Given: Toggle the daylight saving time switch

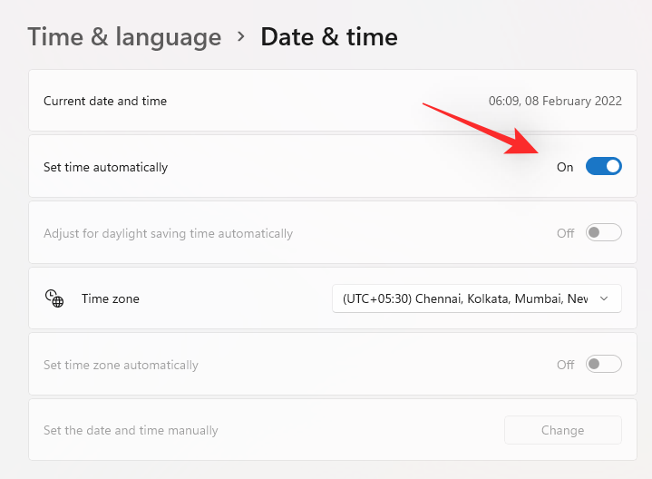Looking at the screenshot, I should coord(603,233).
